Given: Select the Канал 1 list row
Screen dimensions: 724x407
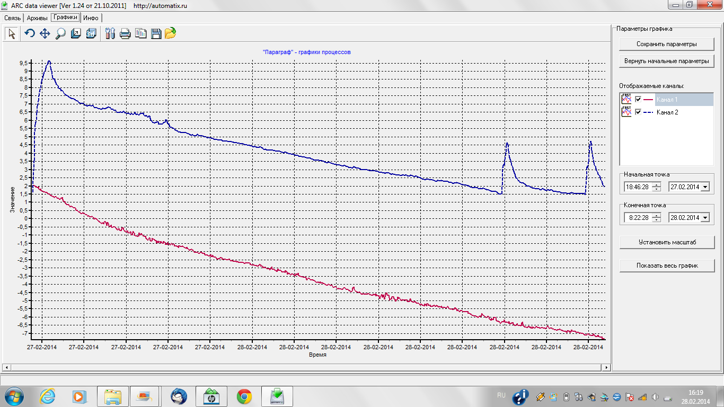Looking at the screenshot, I should [667, 99].
